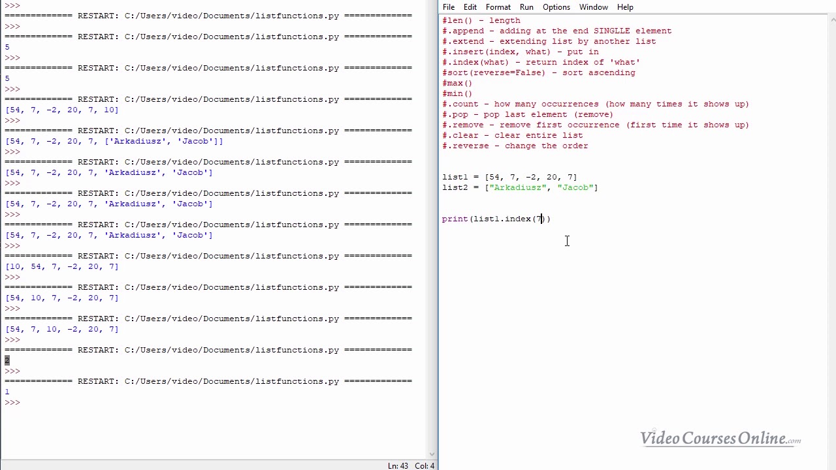Click the print(list1.index(7)) code line

496,219
